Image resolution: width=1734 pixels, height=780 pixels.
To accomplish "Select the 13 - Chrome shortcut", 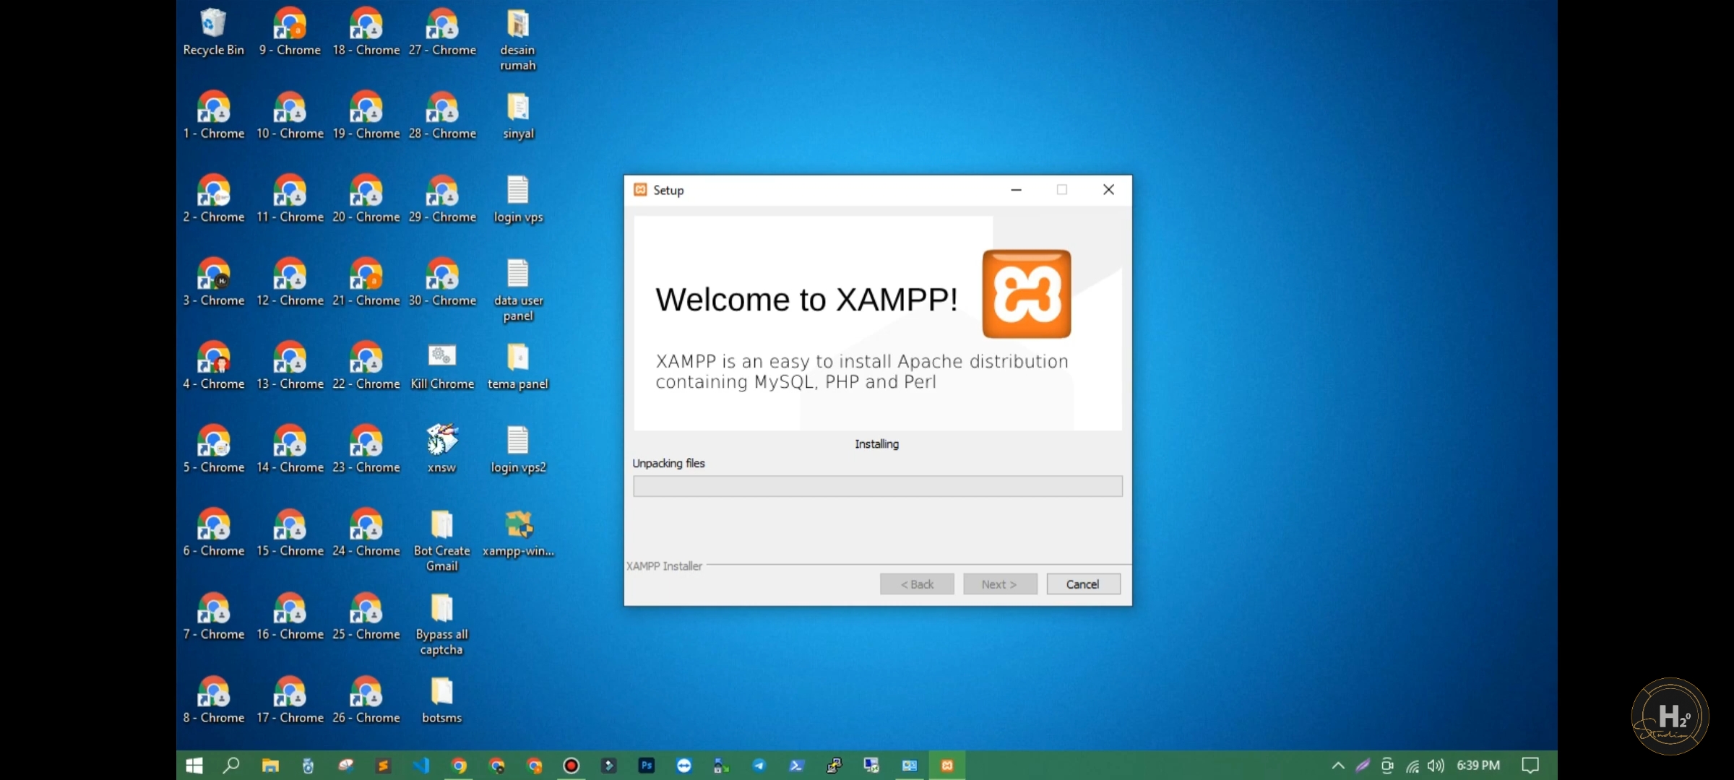I will point(290,367).
